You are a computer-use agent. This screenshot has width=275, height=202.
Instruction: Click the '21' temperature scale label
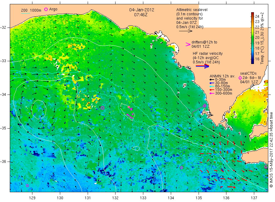(257, 32)
